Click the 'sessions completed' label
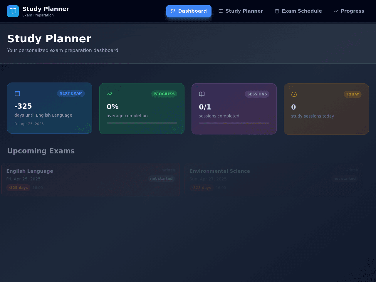Viewport: 376px width, 282px height. point(219,116)
